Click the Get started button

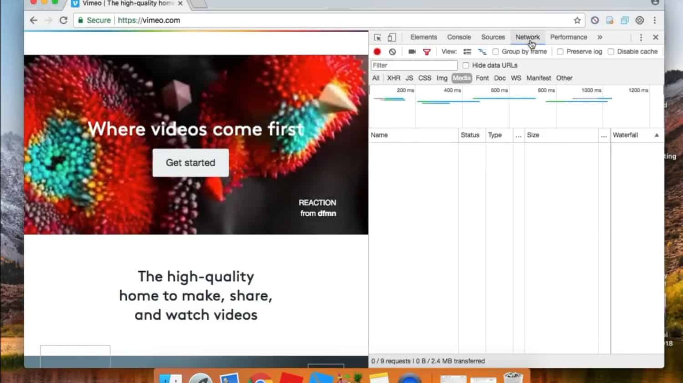click(190, 163)
